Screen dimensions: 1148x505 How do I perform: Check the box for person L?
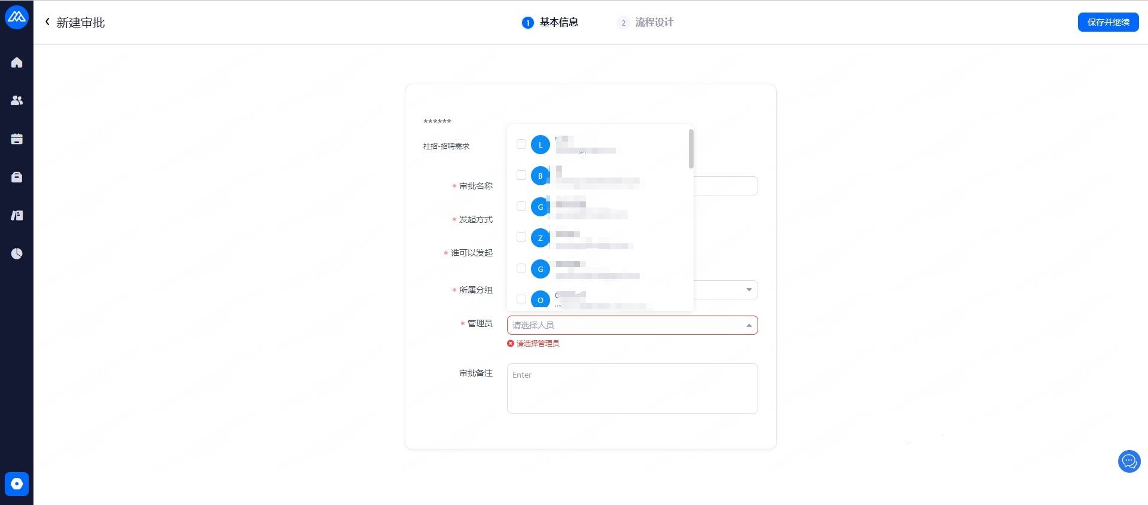click(x=521, y=144)
